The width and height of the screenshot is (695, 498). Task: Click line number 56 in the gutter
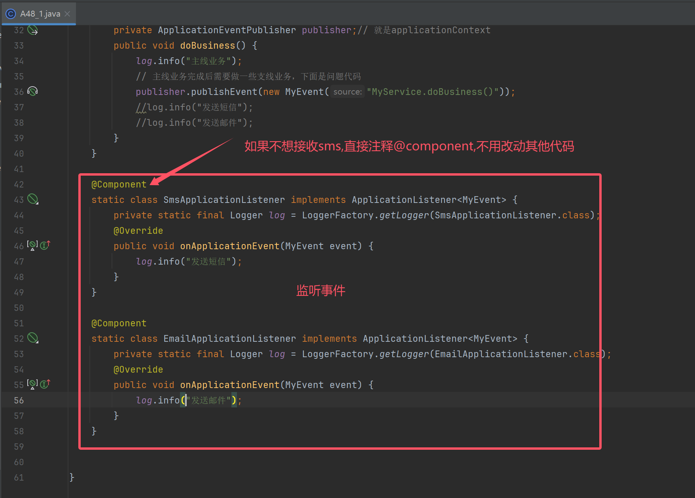(19, 400)
